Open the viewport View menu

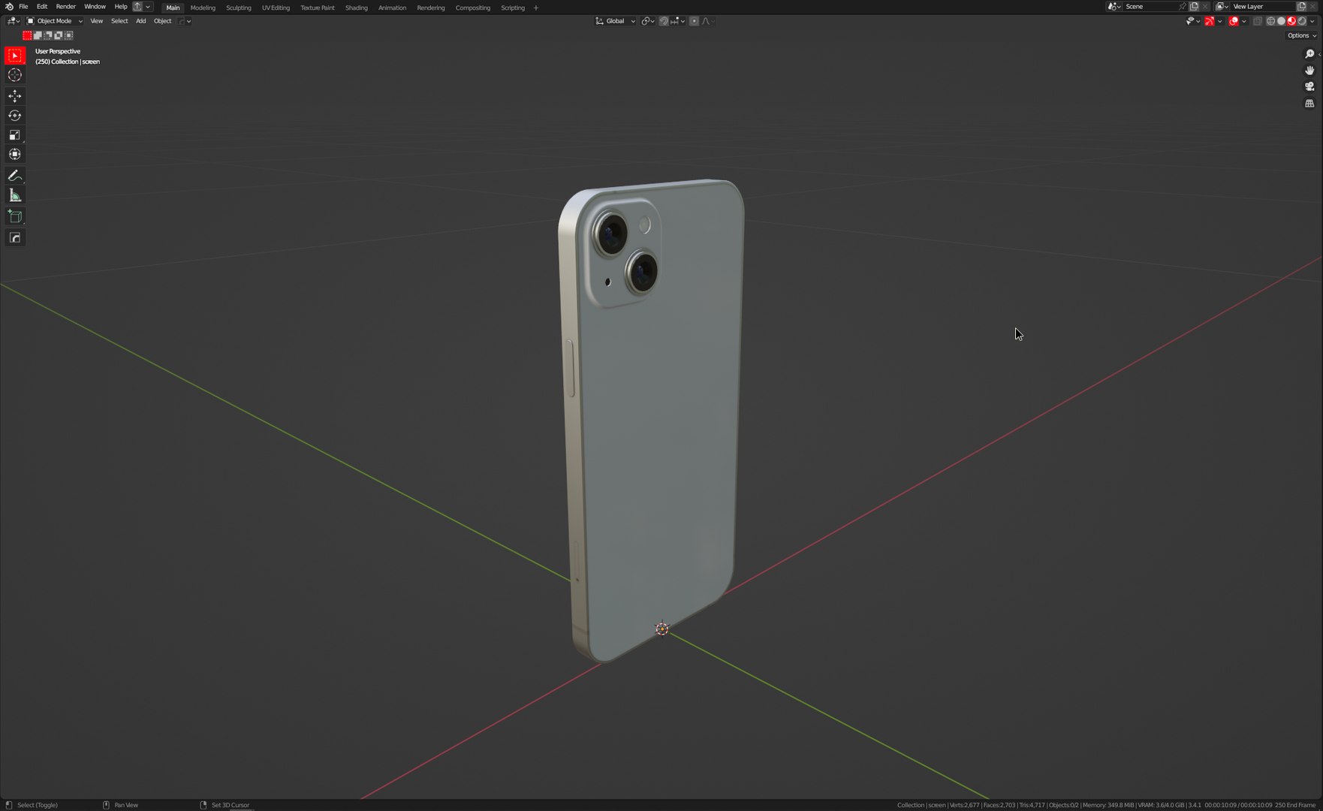coord(97,21)
